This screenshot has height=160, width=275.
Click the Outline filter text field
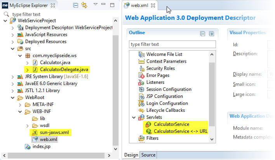pos(172,44)
